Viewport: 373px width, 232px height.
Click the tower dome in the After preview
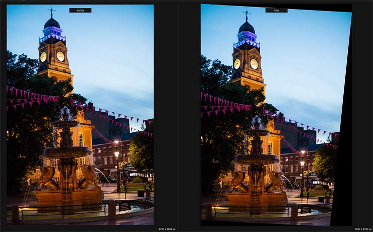246,27
